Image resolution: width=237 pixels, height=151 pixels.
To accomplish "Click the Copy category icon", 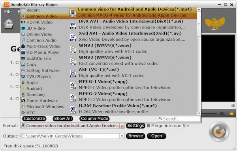I will tap(23, 64).
